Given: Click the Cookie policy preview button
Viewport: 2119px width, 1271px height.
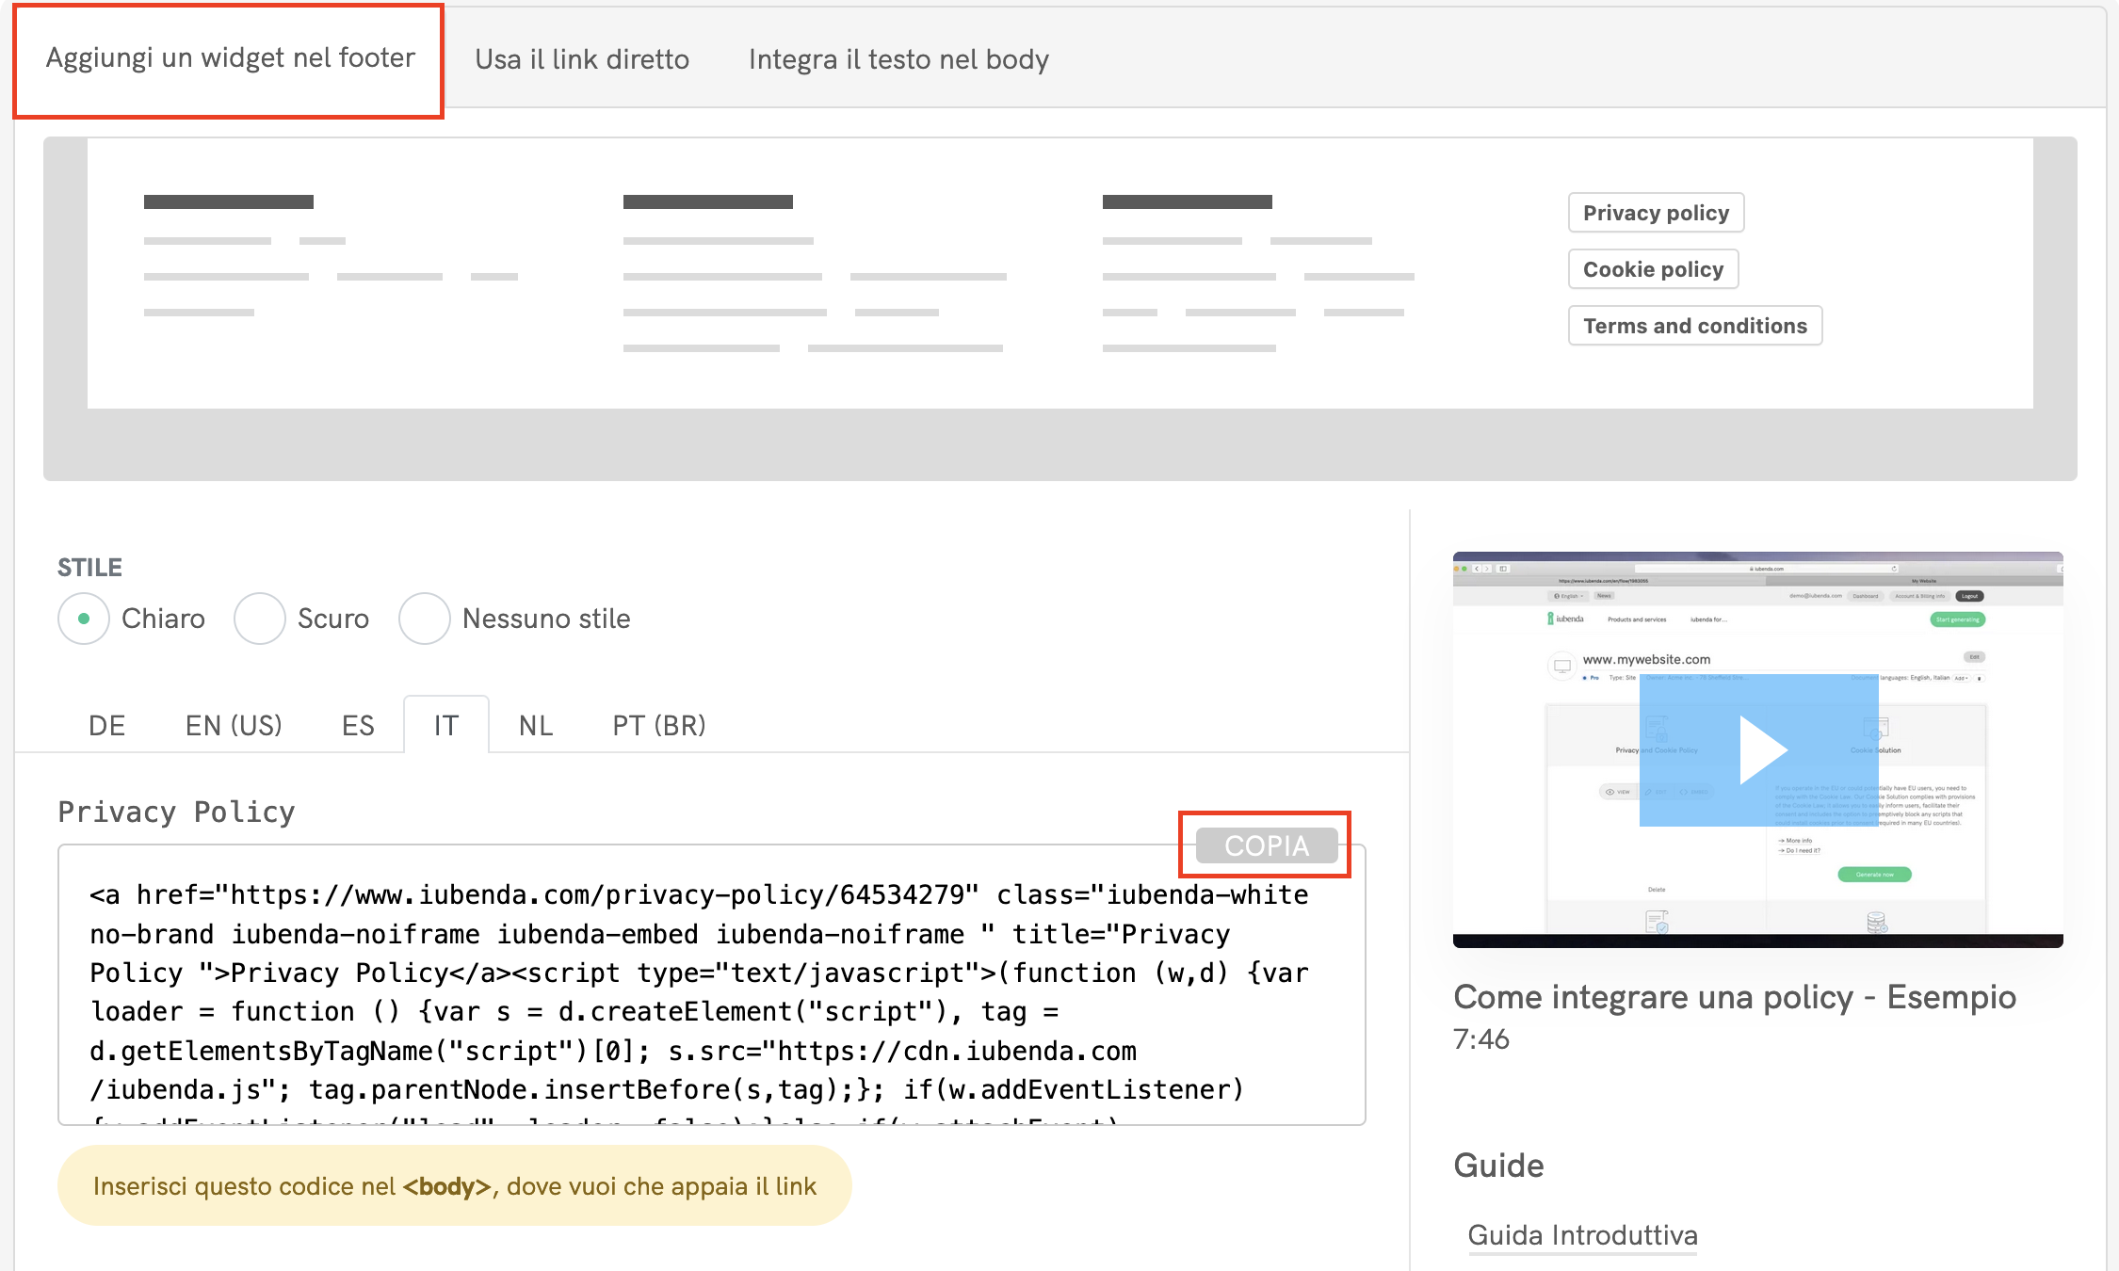Looking at the screenshot, I should 1653,269.
